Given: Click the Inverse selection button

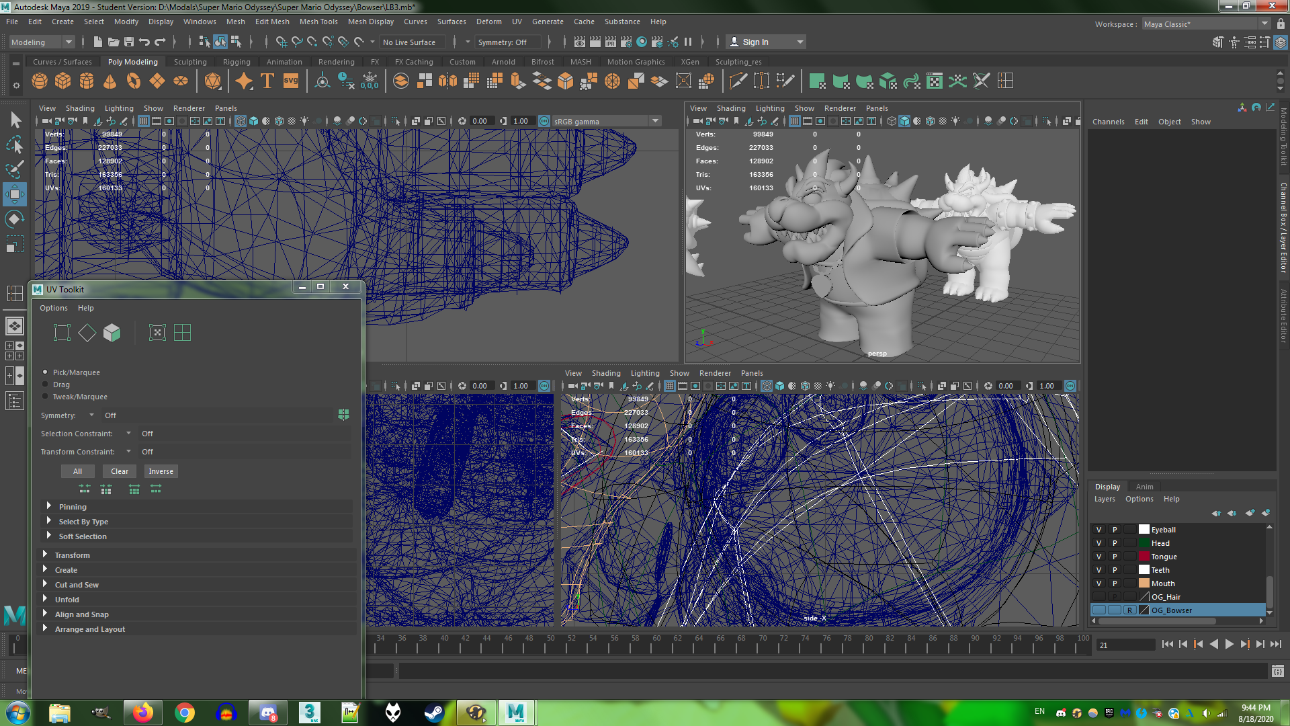Looking at the screenshot, I should (161, 471).
